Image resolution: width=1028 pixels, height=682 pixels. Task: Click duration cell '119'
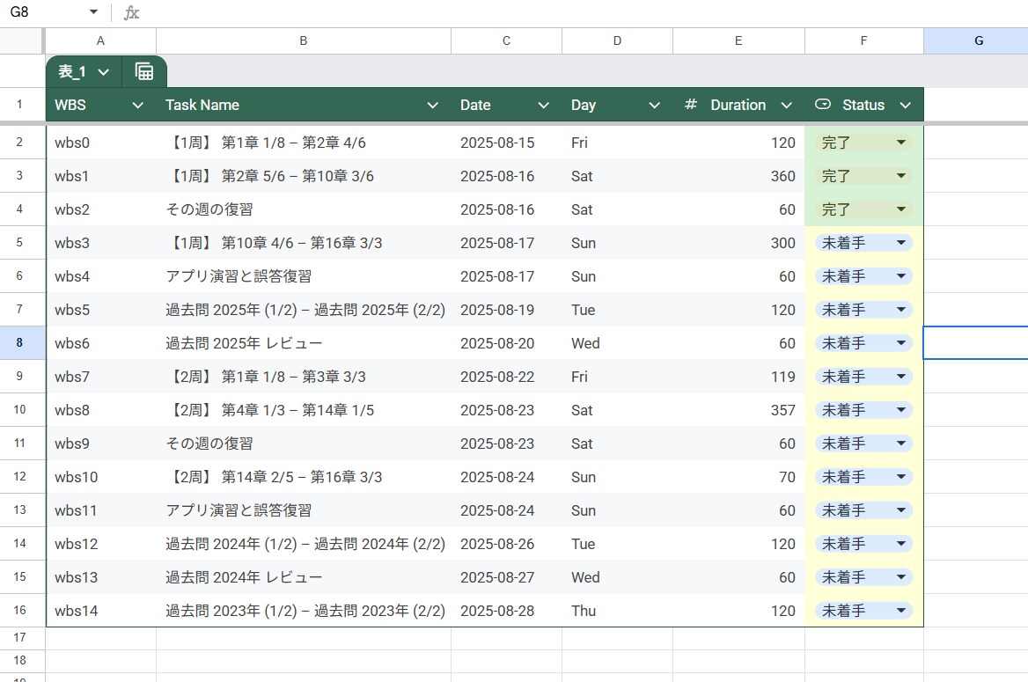[738, 377]
